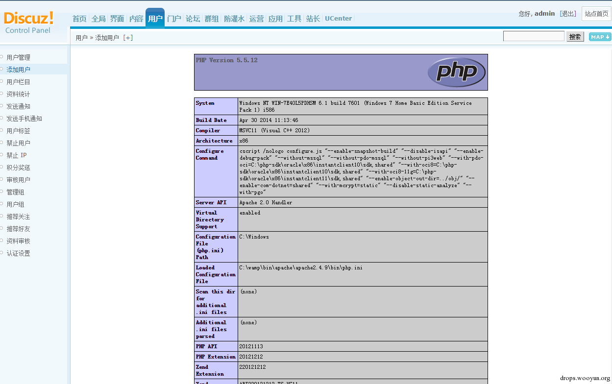Select 工具 in the top navigation
Screen dimensions: 612x384
click(x=294, y=19)
